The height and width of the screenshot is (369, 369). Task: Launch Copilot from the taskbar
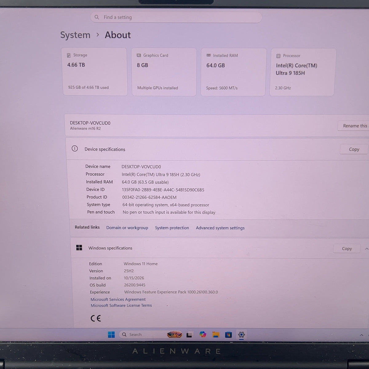pos(203,334)
